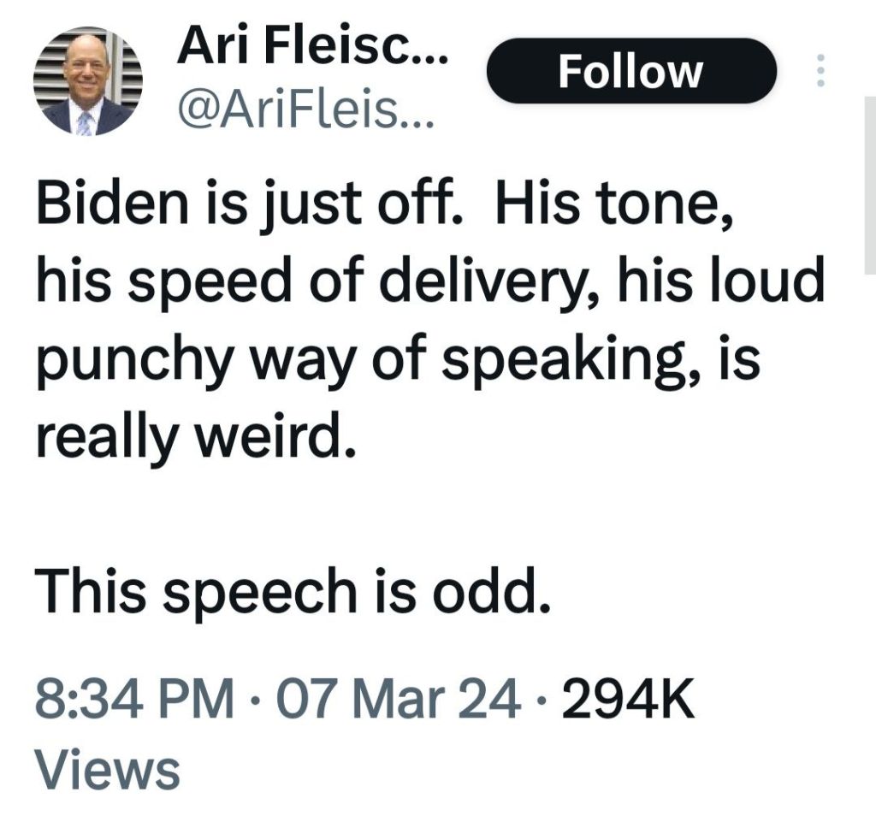Click the @AriFleis... handle

pos(305,109)
